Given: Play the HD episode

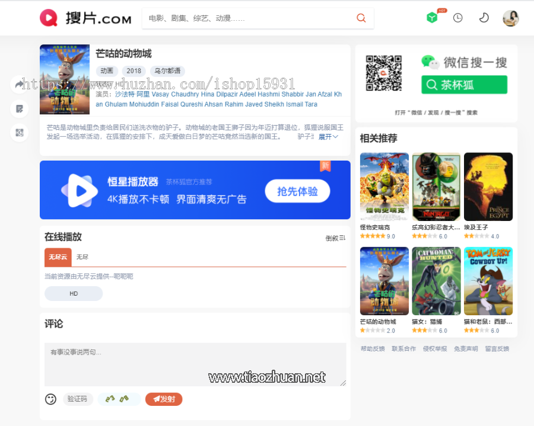Looking at the screenshot, I should pyautogui.click(x=74, y=294).
